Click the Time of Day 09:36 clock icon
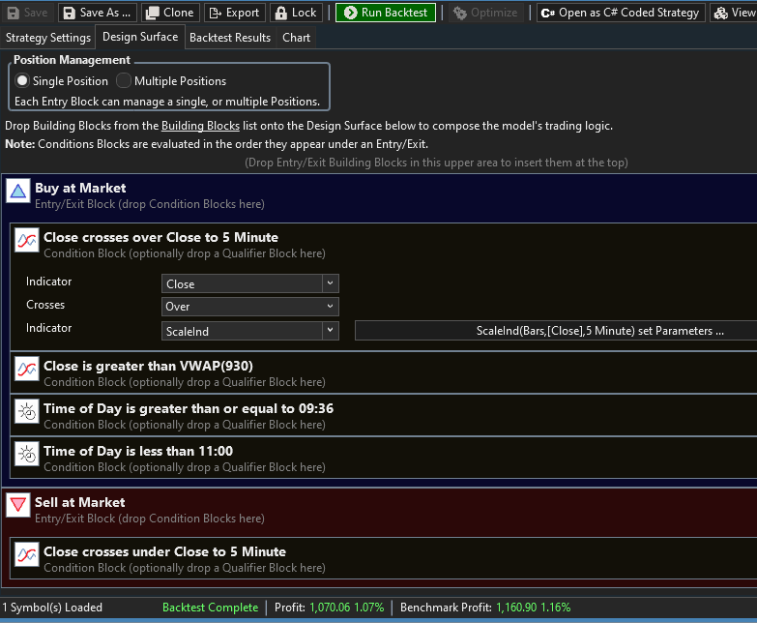Image resolution: width=757 pixels, height=623 pixels. pyautogui.click(x=27, y=411)
